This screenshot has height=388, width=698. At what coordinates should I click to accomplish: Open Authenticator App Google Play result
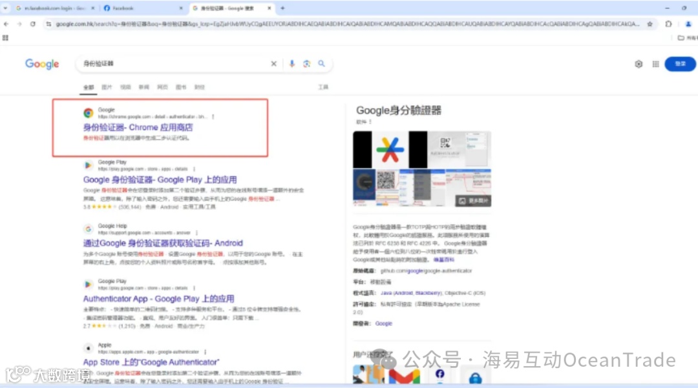tap(158, 299)
